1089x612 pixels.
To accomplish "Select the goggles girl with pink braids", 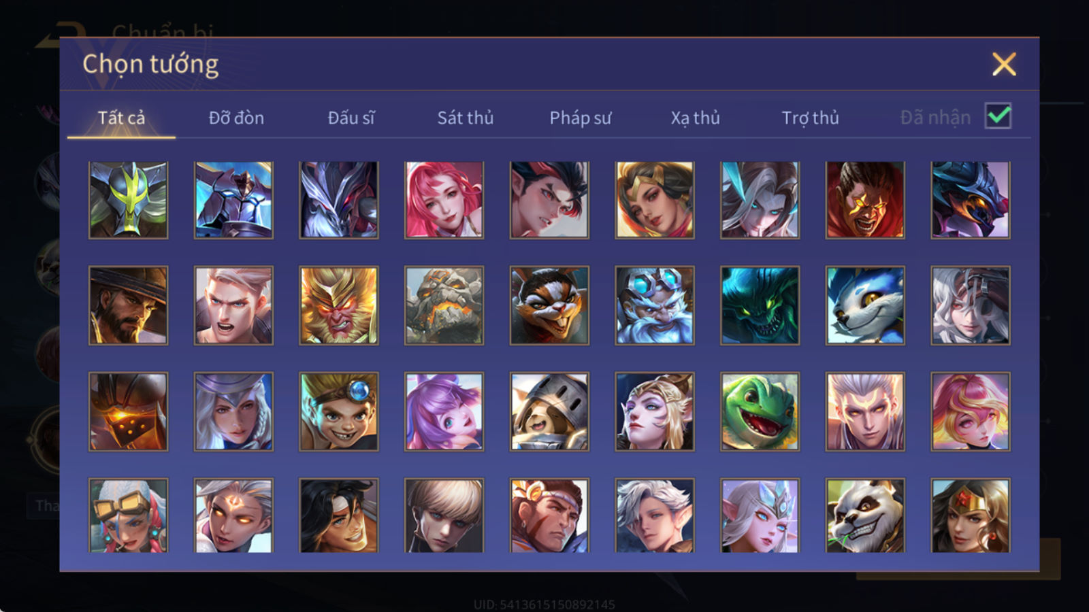I will [128, 515].
